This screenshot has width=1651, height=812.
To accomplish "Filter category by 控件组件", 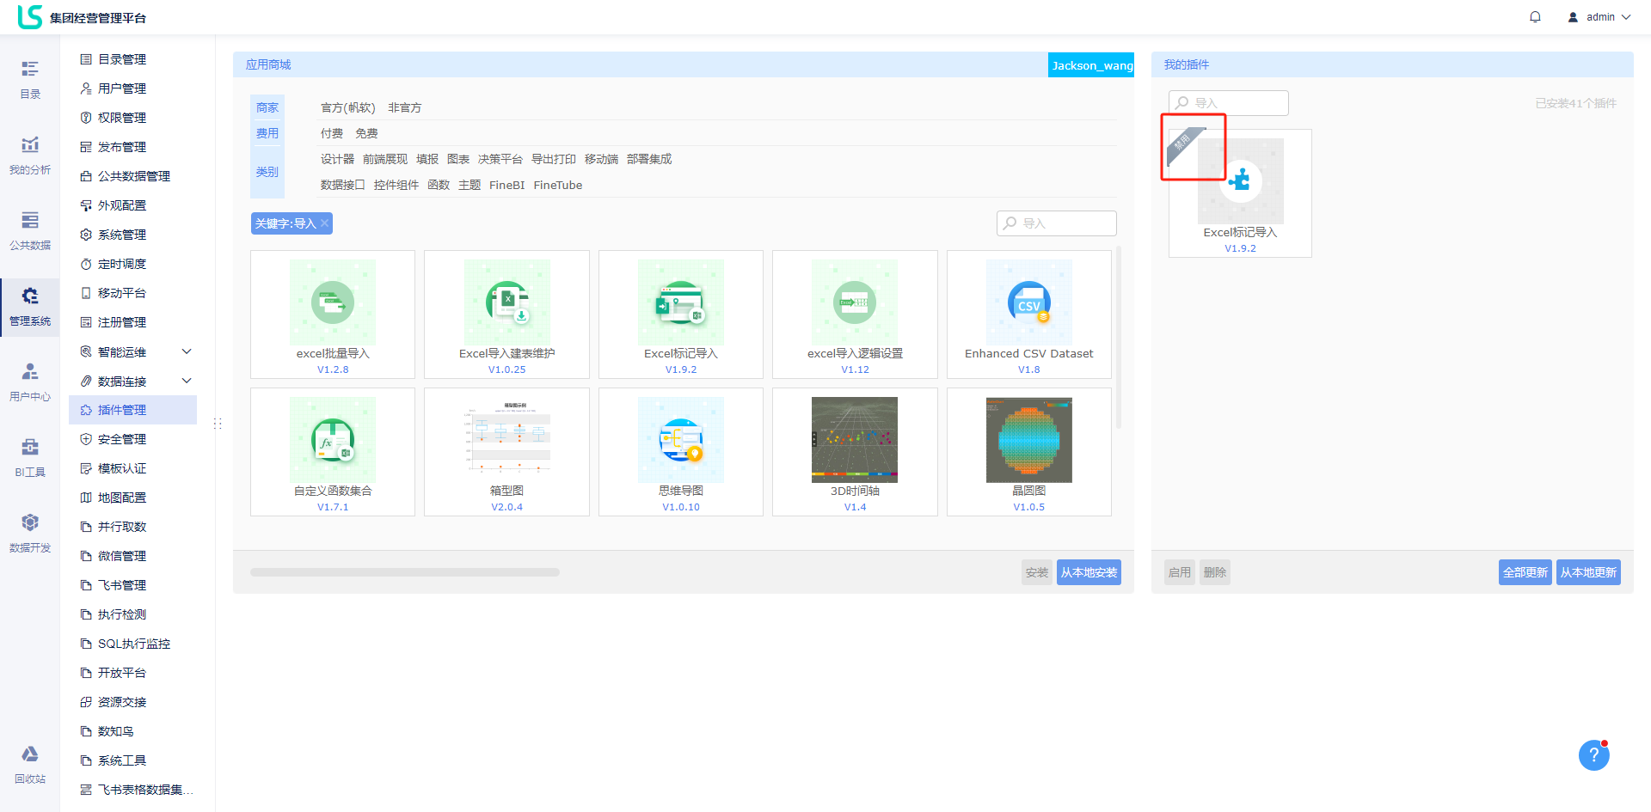I will click(x=396, y=185).
